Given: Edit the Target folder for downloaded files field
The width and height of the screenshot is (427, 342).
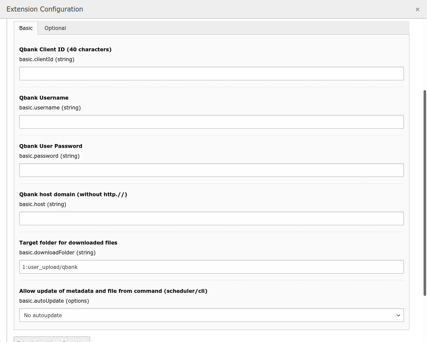Looking at the screenshot, I should (x=211, y=267).
